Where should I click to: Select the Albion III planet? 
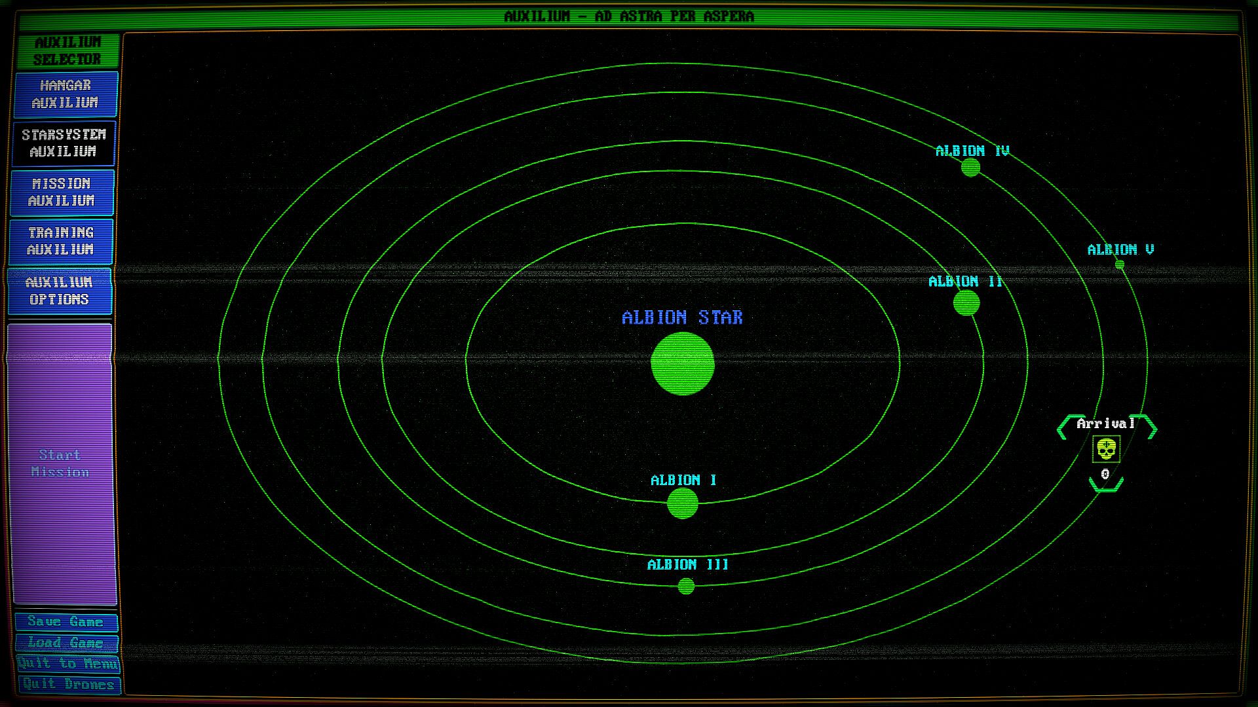coord(685,586)
